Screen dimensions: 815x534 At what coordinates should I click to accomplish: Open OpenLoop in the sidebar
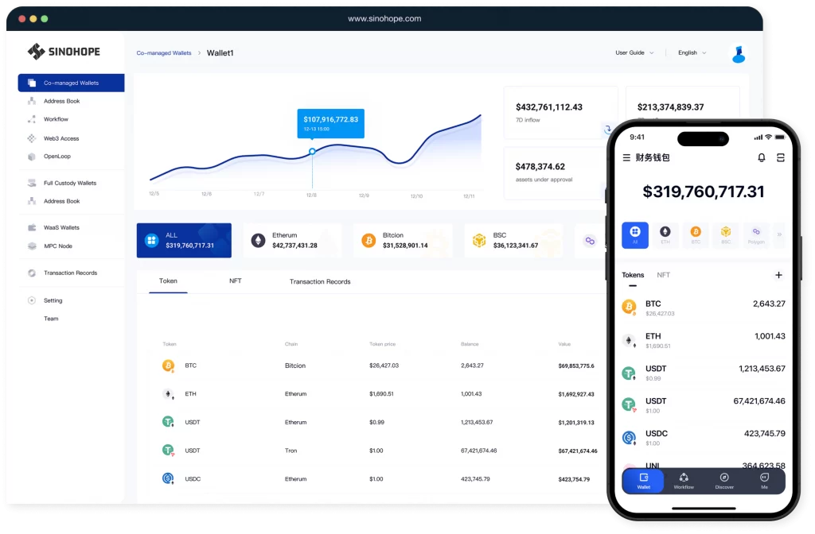tap(57, 157)
